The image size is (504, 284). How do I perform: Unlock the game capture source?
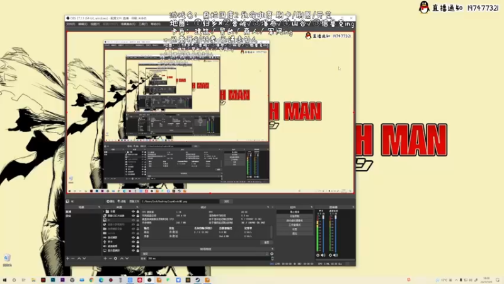point(138,238)
